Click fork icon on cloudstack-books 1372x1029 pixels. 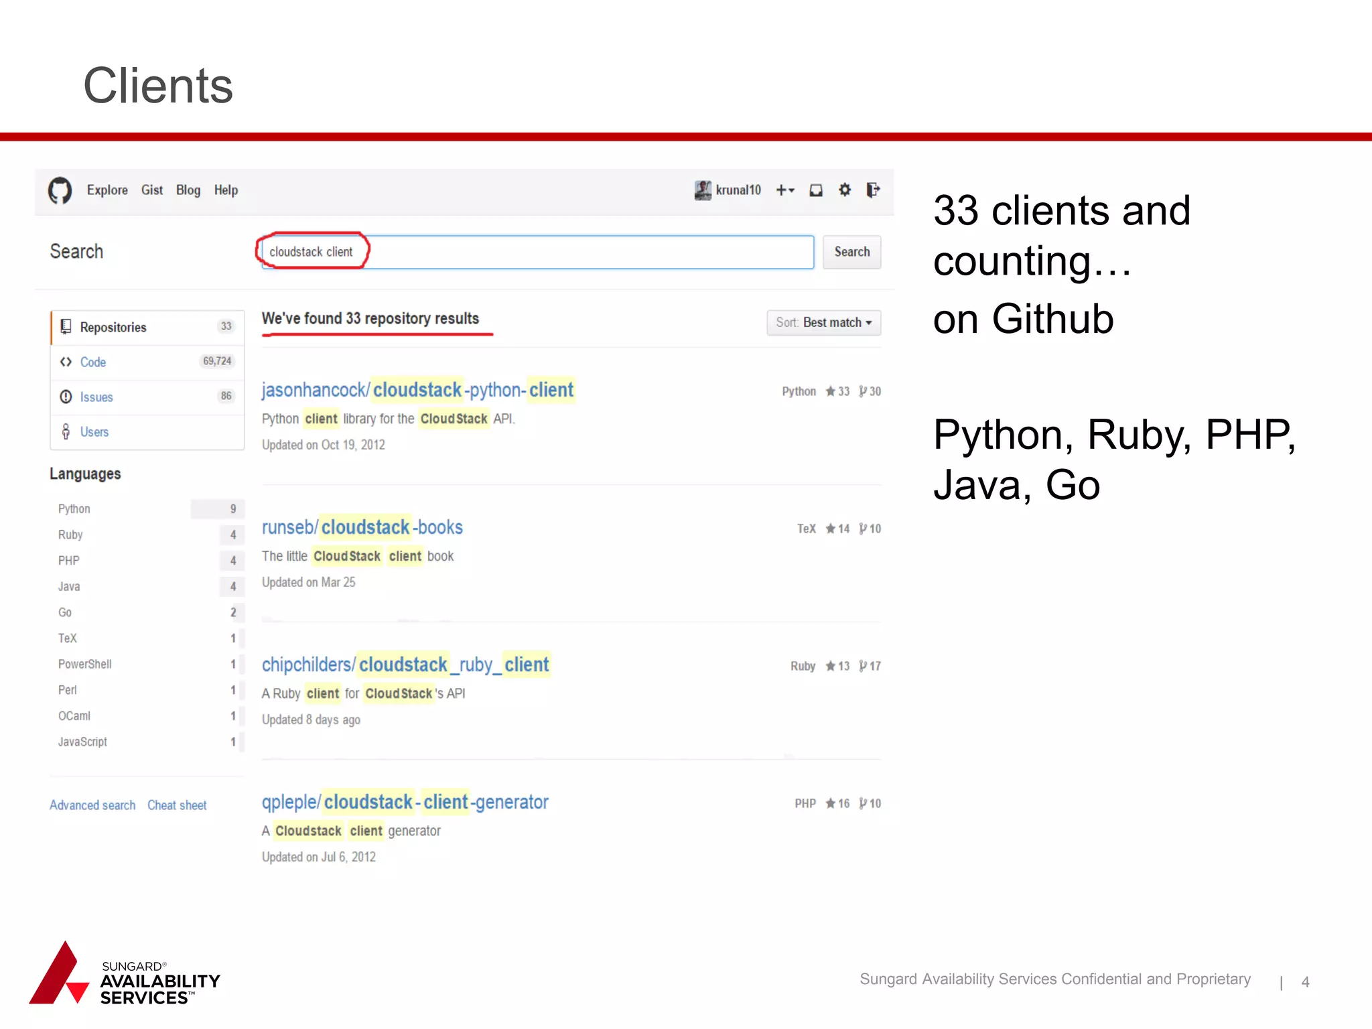pyautogui.click(x=863, y=529)
